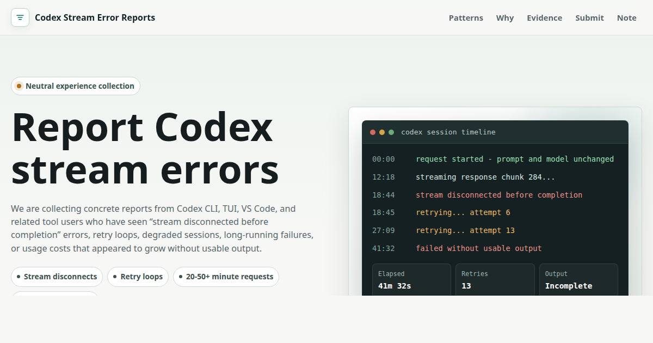This screenshot has width=653, height=343.
Task: Click the 18:44 timestamp
Action: click(x=384, y=195)
